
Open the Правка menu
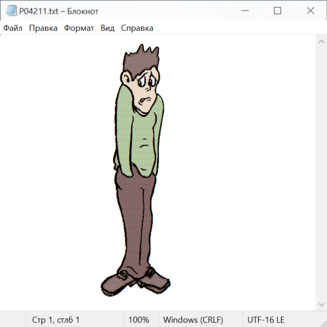click(x=43, y=28)
